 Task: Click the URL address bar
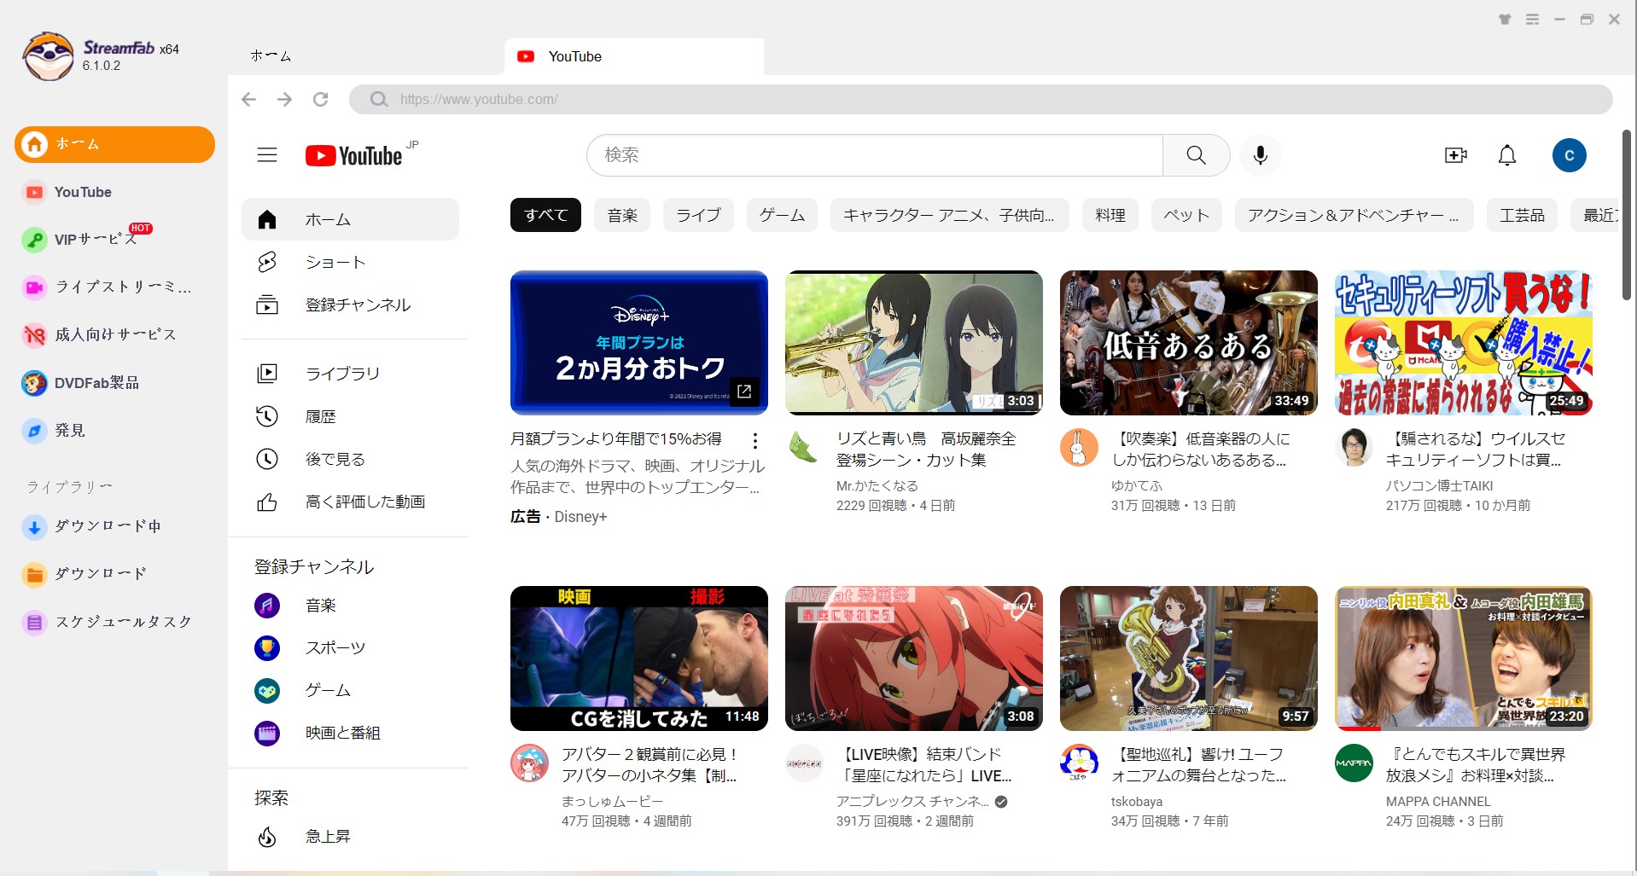point(981,99)
